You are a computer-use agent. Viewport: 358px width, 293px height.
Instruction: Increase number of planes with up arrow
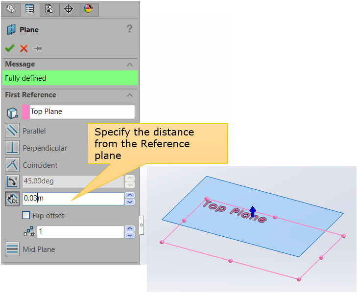130,229
